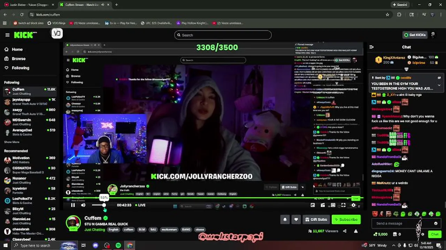Open the Kick hamburger menu
Screen dimensions: 446x250
(x=7, y=35)
